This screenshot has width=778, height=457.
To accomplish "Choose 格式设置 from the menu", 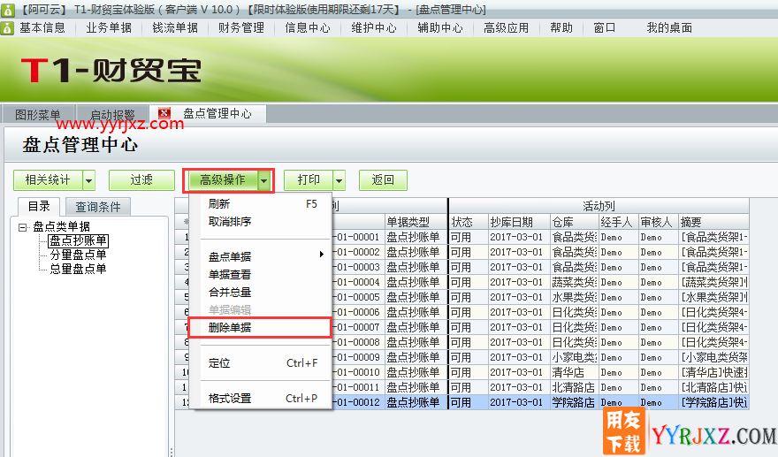I will point(261,399).
